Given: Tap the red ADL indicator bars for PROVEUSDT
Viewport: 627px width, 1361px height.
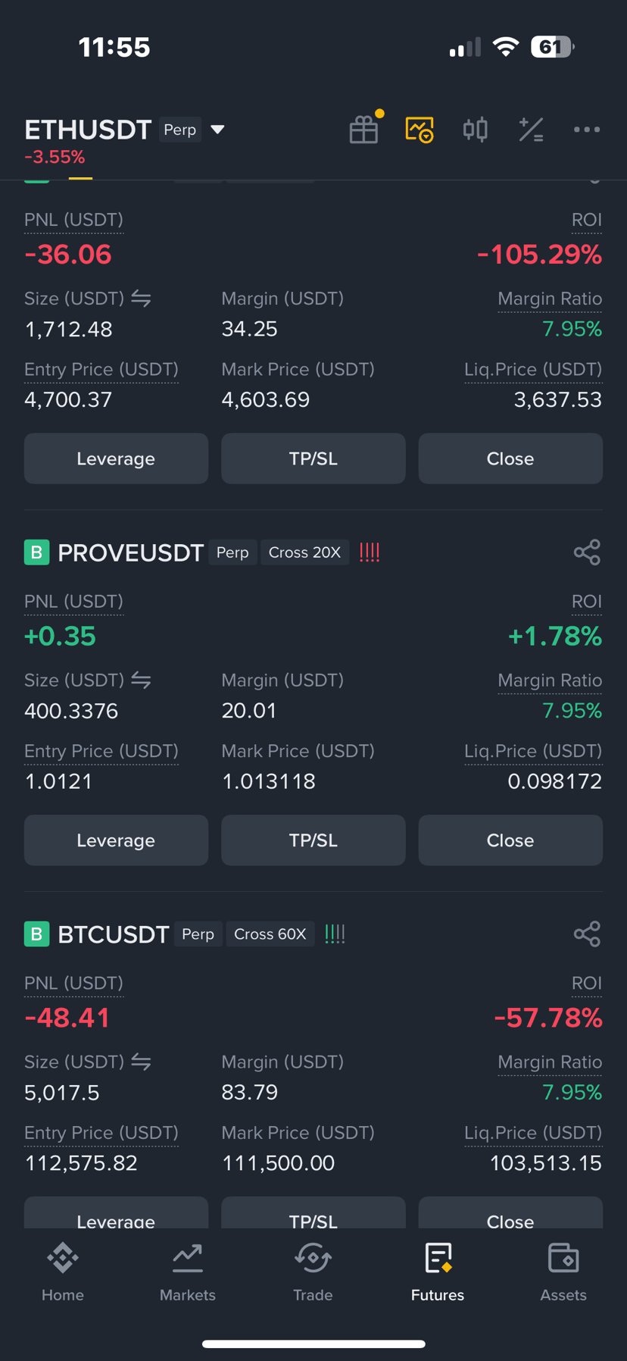Looking at the screenshot, I should (370, 552).
